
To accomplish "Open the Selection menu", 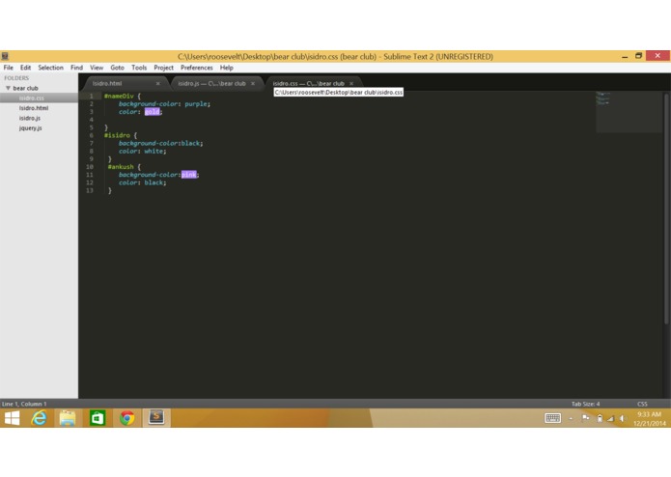I will [x=50, y=68].
